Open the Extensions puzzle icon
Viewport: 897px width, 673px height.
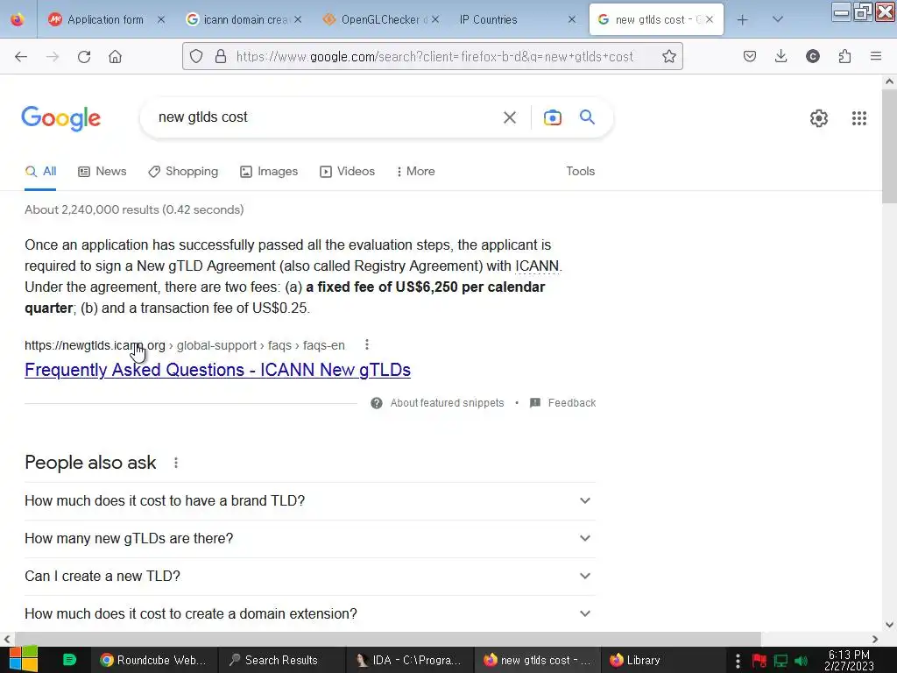pyautogui.click(x=844, y=56)
